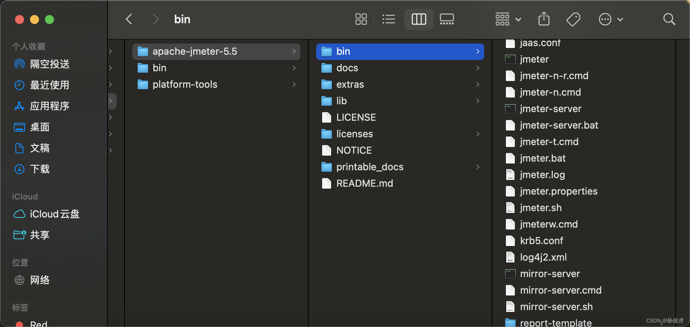
Task: Expand printable_docs via its chevron
Action: click(478, 167)
